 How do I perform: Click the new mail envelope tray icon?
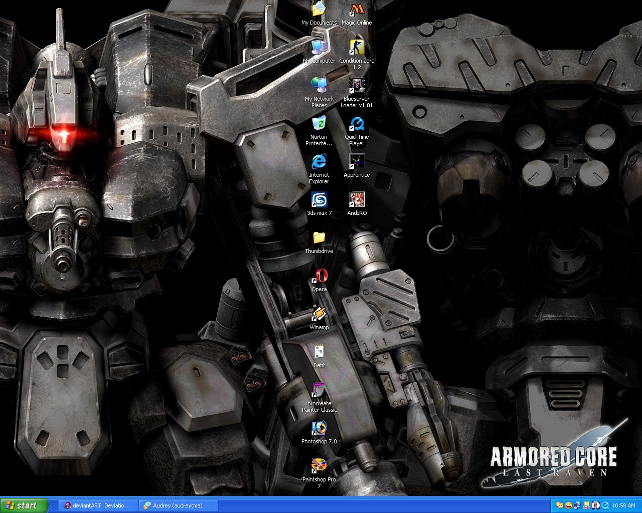click(x=559, y=505)
